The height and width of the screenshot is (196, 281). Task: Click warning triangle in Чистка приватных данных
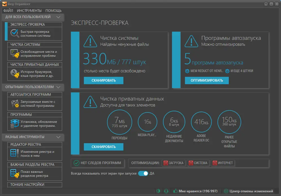pyautogui.click(x=90, y=102)
